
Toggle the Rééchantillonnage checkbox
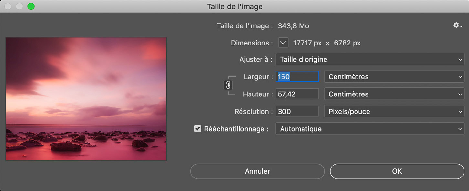coord(197,129)
